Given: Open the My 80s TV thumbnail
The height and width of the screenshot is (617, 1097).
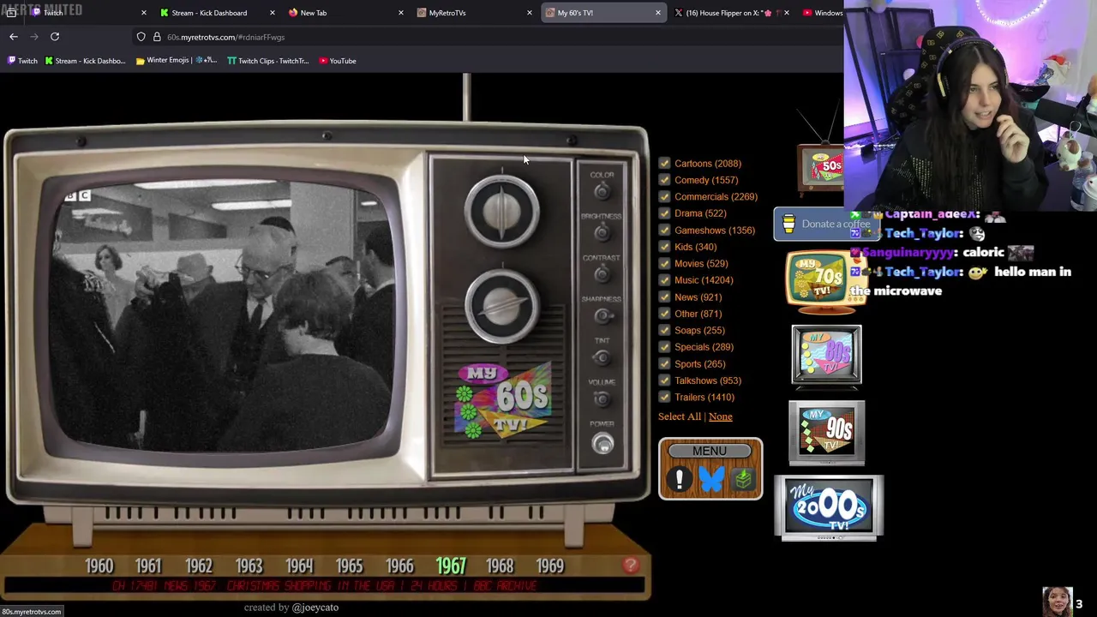Looking at the screenshot, I should point(826,356).
